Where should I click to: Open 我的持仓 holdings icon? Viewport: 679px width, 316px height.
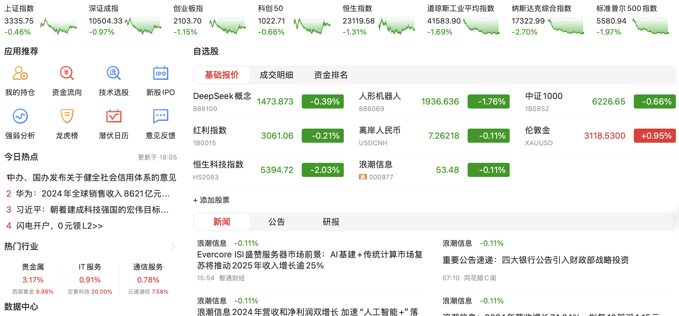point(20,73)
